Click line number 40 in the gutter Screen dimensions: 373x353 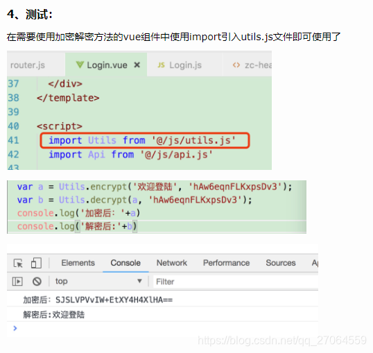(x=13, y=126)
